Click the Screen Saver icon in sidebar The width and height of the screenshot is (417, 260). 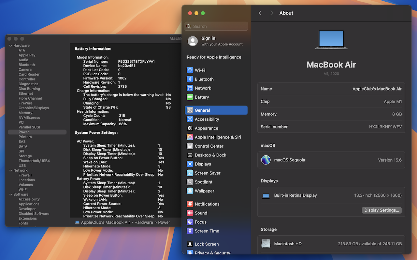190,173
